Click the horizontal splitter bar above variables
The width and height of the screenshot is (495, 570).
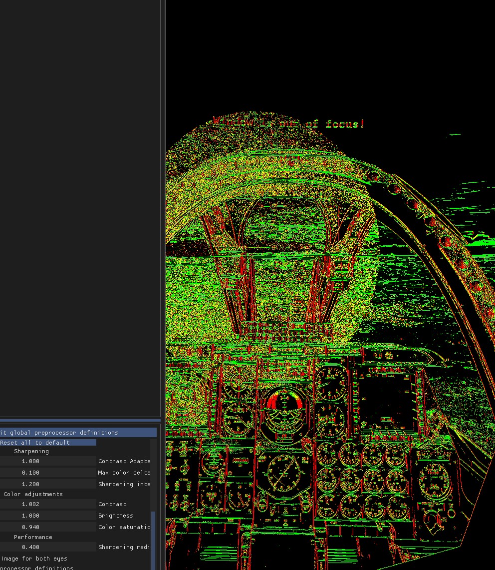[x=80, y=421]
